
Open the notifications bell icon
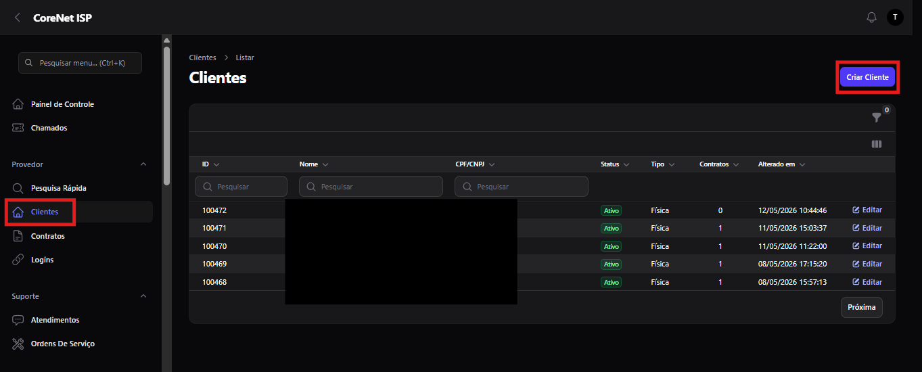871,18
